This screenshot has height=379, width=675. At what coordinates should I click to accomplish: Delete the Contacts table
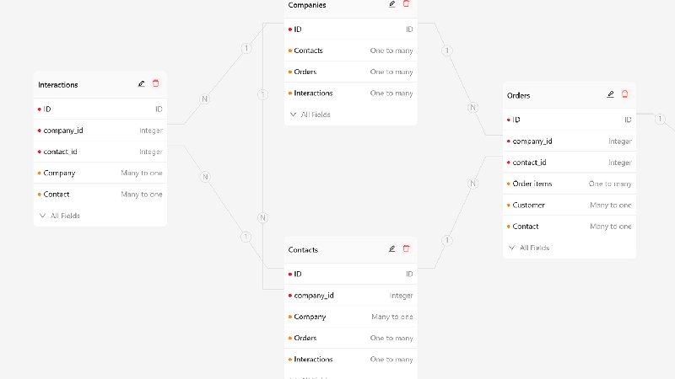(x=407, y=248)
